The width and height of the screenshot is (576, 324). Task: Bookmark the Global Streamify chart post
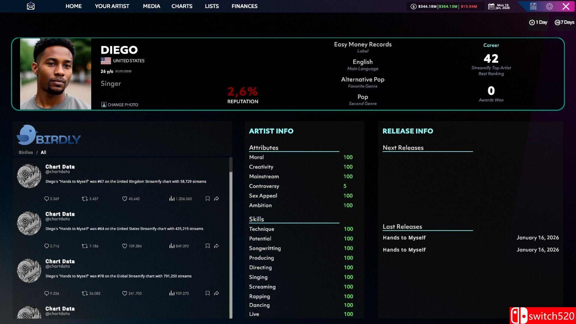(x=207, y=293)
